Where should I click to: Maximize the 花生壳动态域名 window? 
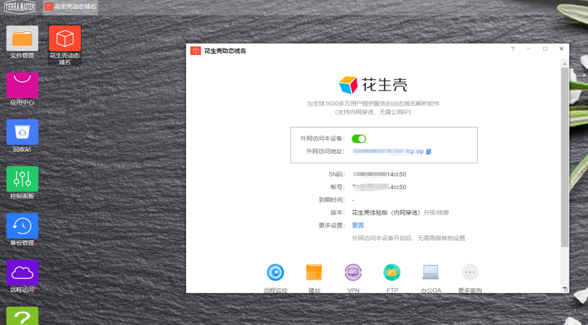coord(545,49)
